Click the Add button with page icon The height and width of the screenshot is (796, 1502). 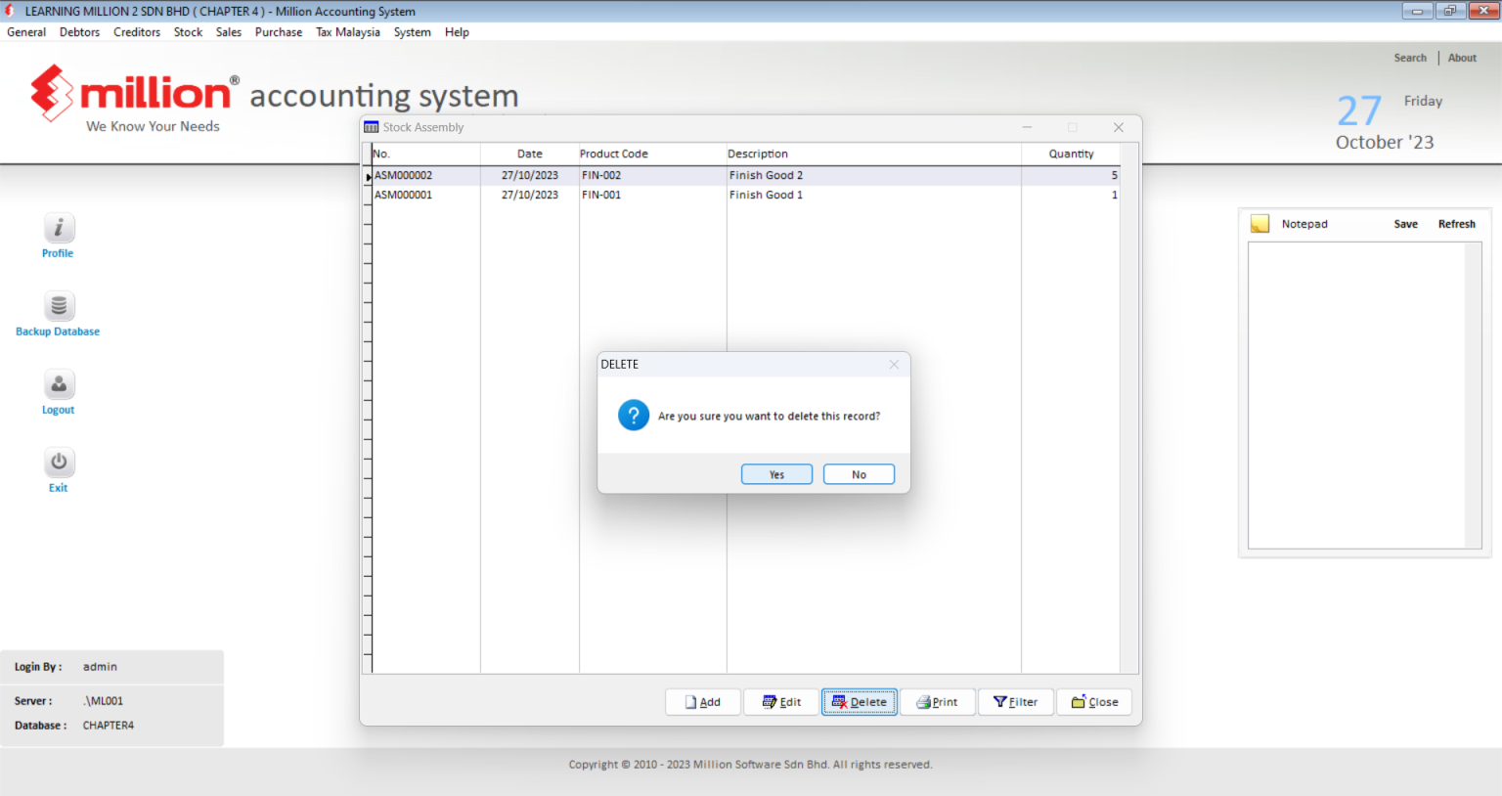[703, 702]
